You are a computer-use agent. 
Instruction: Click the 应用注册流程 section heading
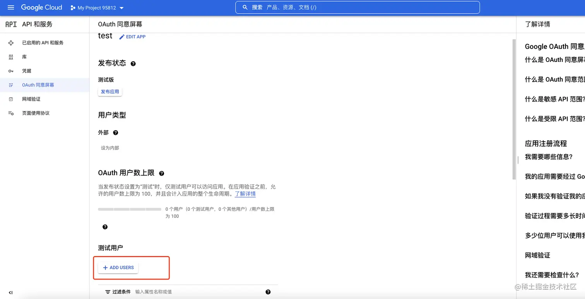pyautogui.click(x=546, y=144)
